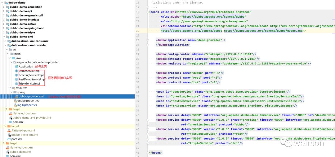This screenshot has height=157, width=335.
Task: Click the Application class icon
Action: 16,67
